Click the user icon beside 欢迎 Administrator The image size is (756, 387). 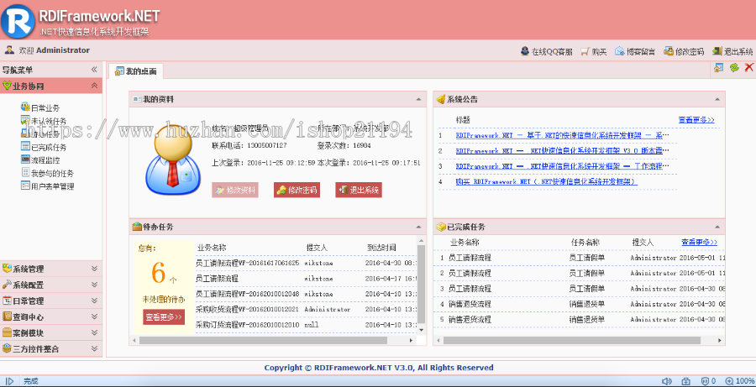(9, 50)
